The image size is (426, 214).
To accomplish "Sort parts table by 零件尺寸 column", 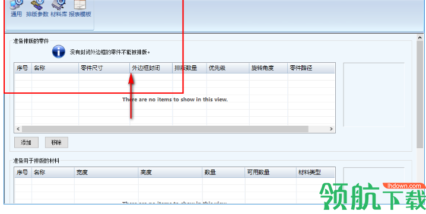I will pos(104,68).
